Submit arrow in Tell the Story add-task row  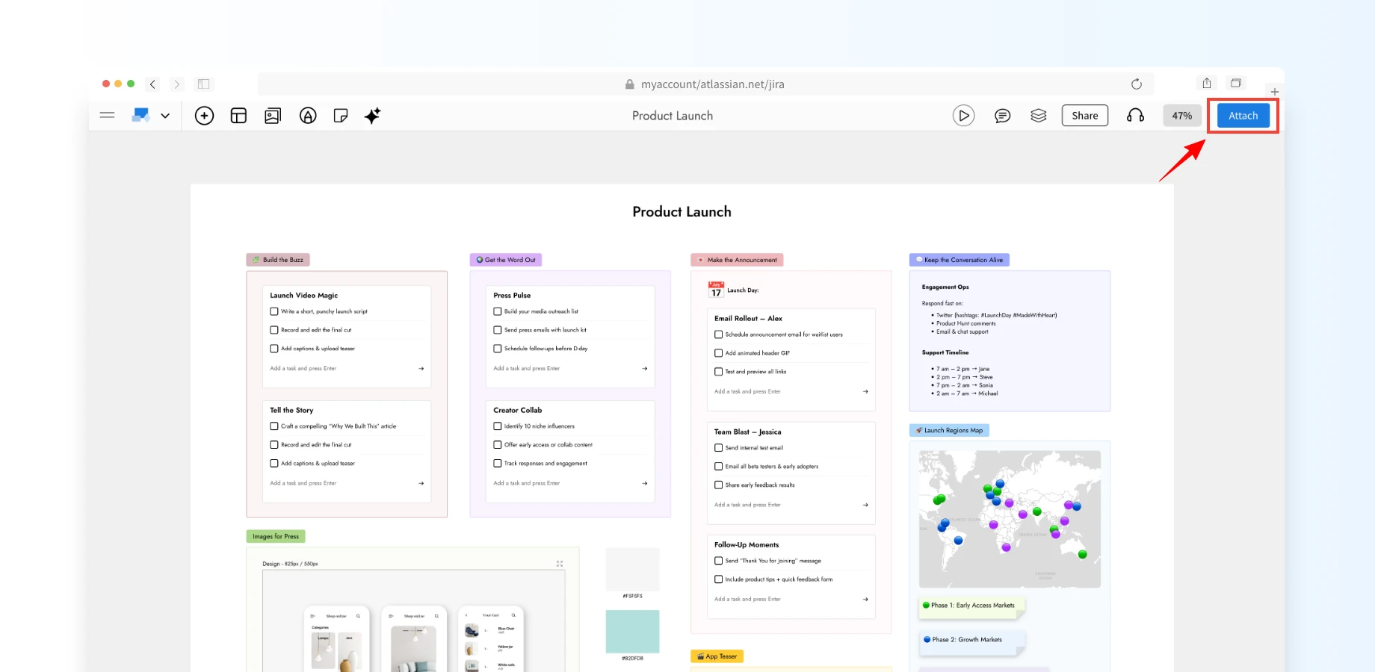coord(421,483)
